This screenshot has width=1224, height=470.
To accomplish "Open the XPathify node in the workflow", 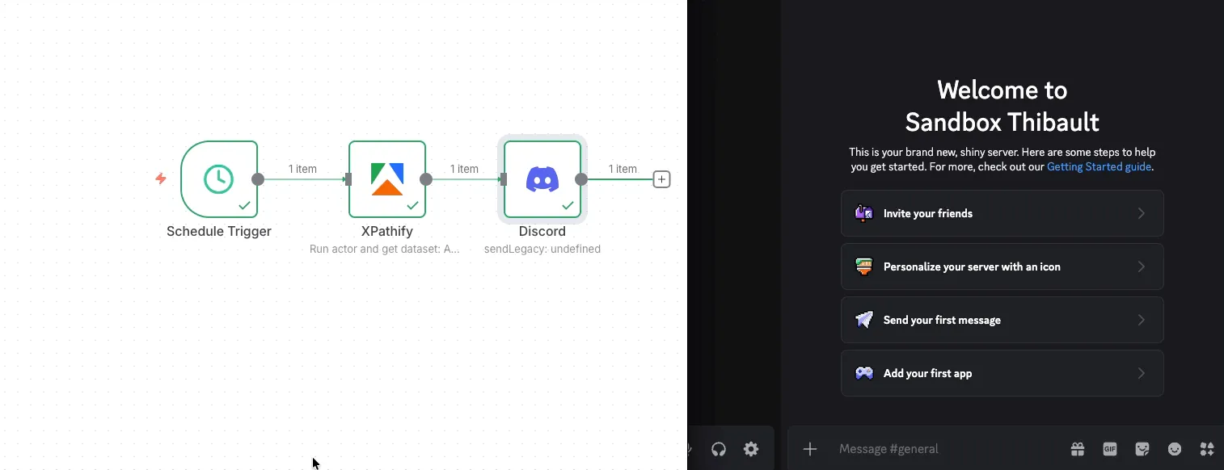I will (387, 178).
